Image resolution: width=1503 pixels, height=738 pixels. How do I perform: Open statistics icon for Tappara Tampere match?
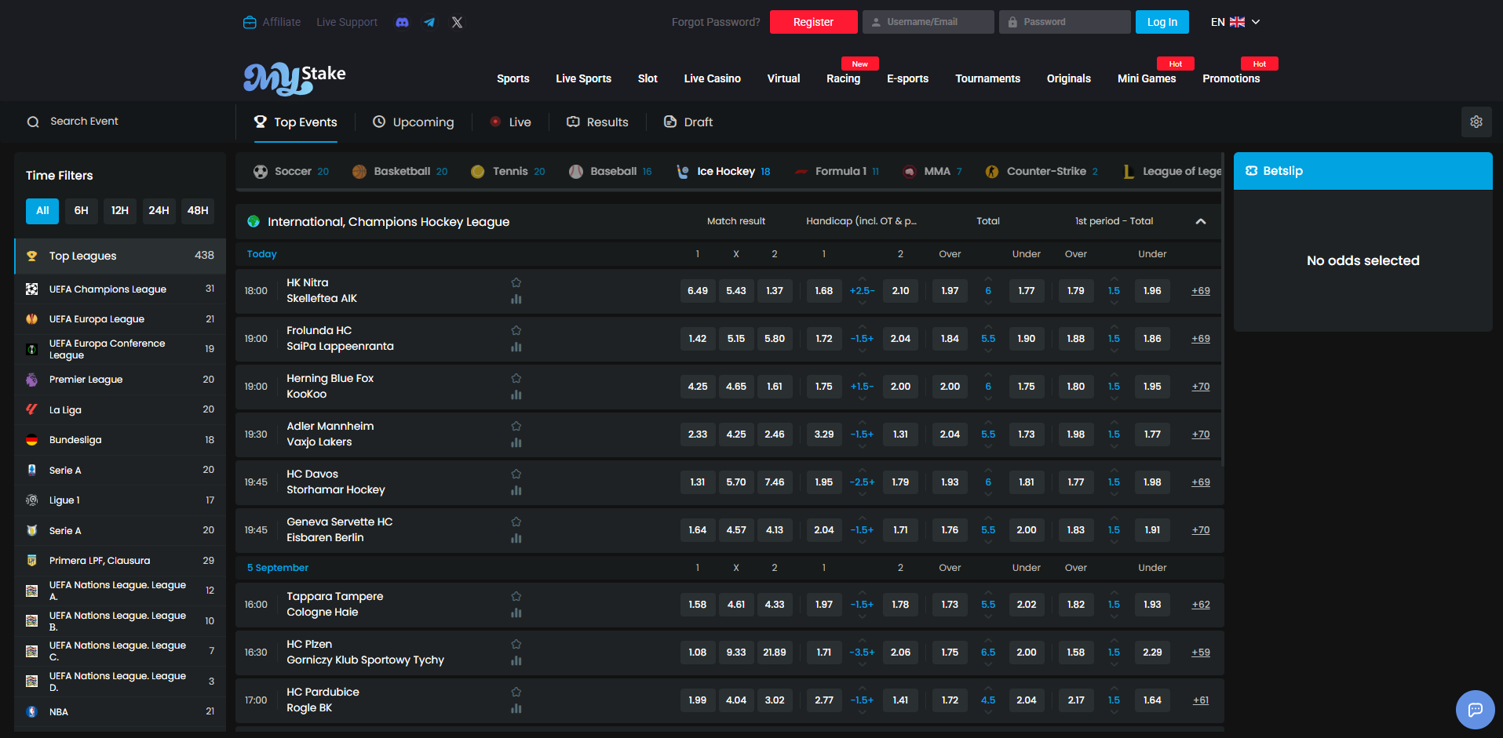click(516, 613)
